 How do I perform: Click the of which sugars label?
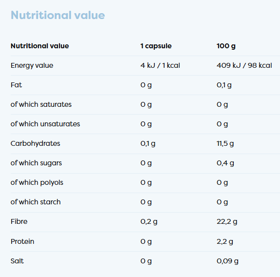36,163
